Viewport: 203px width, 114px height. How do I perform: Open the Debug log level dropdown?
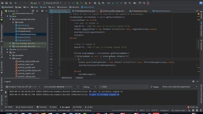pos(89,87)
